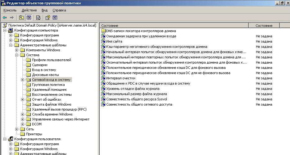Image resolution: width=290 pixels, height=155 pixels.
Task: Select Удаленный вызов процедур (RPC) tree item
Action: coord(59,109)
